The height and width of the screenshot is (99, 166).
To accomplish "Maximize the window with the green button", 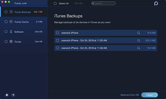I will tap(9, 2).
